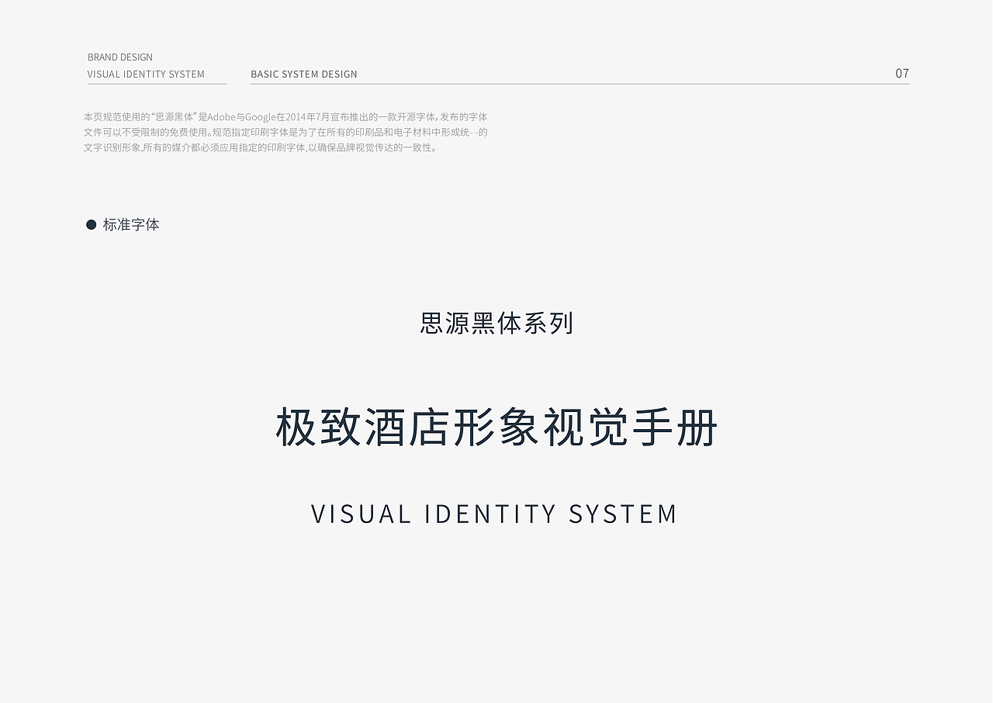Click the paragraph line beginning '文件可以不受限制'
The width and height of the screenshot is (993, 703).
tap(285, 132)
